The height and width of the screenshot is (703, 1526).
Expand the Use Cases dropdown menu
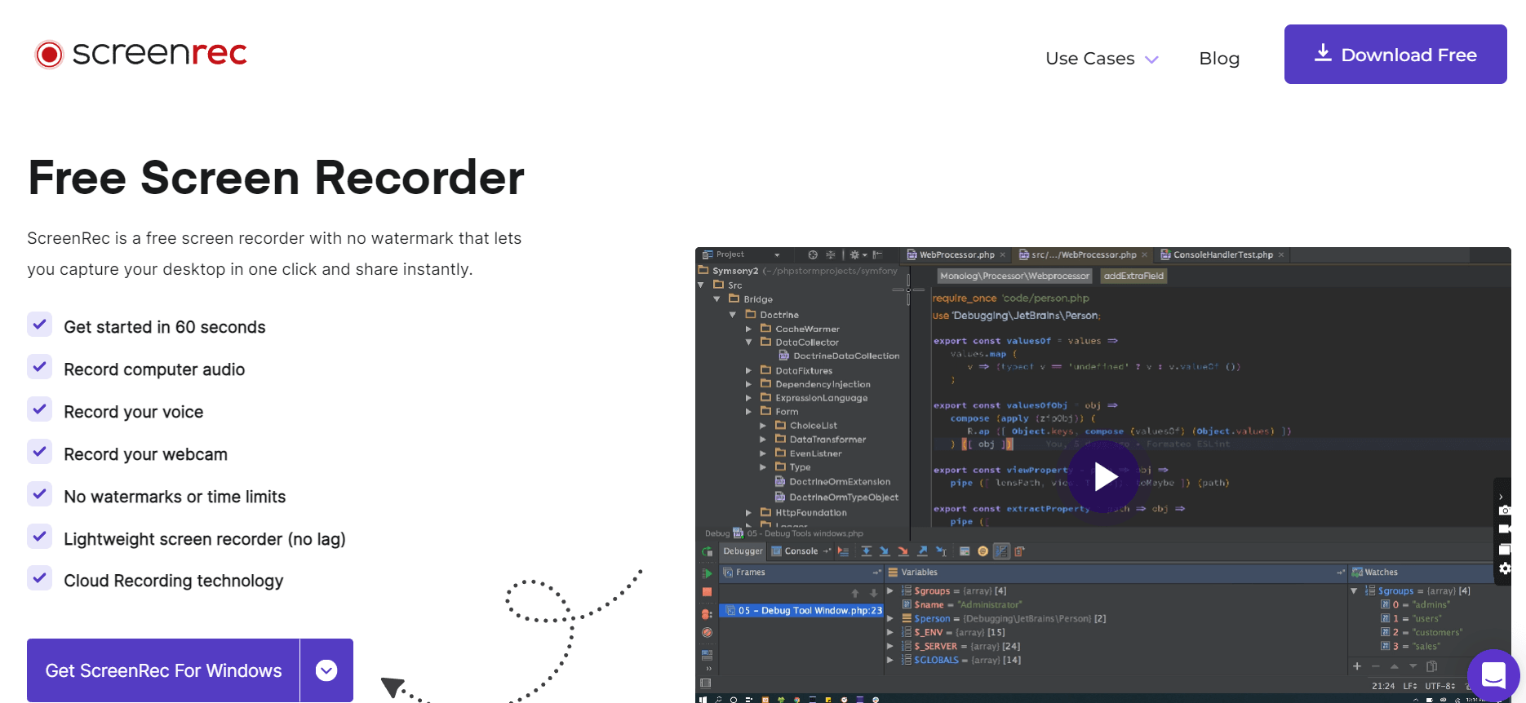tap(1101, 59)
